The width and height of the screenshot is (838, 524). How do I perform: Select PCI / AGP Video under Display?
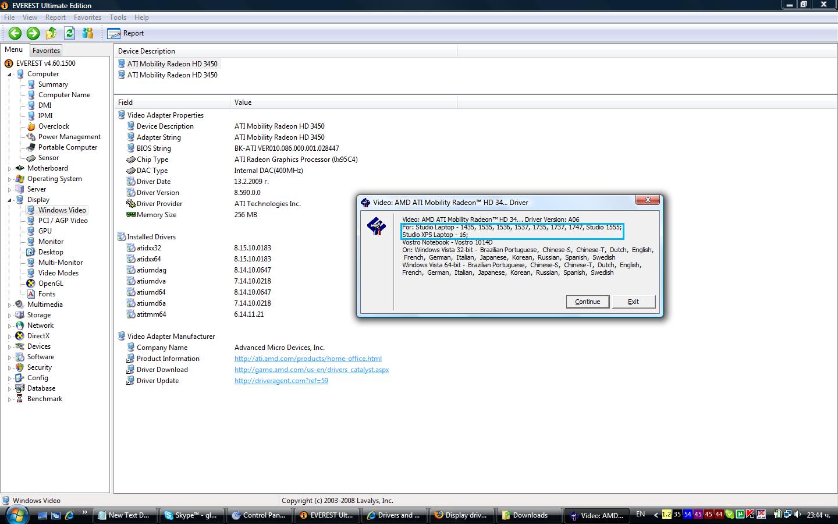click(x=63, y=221)
